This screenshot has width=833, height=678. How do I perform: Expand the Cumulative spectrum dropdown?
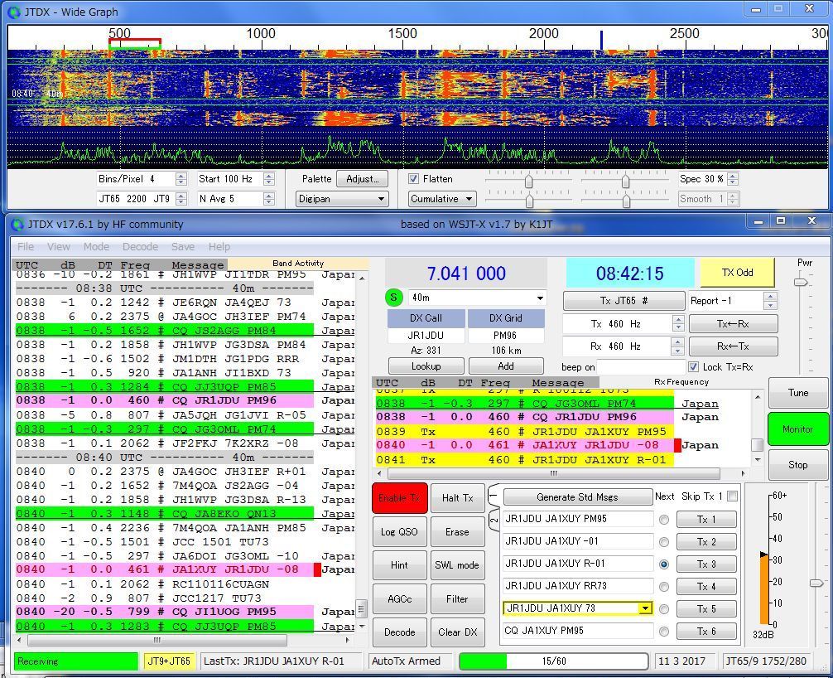pos(442,199)
